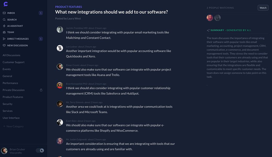Click the Watch button
Viewport: 272px width, 157px height.
pos(263,8)
